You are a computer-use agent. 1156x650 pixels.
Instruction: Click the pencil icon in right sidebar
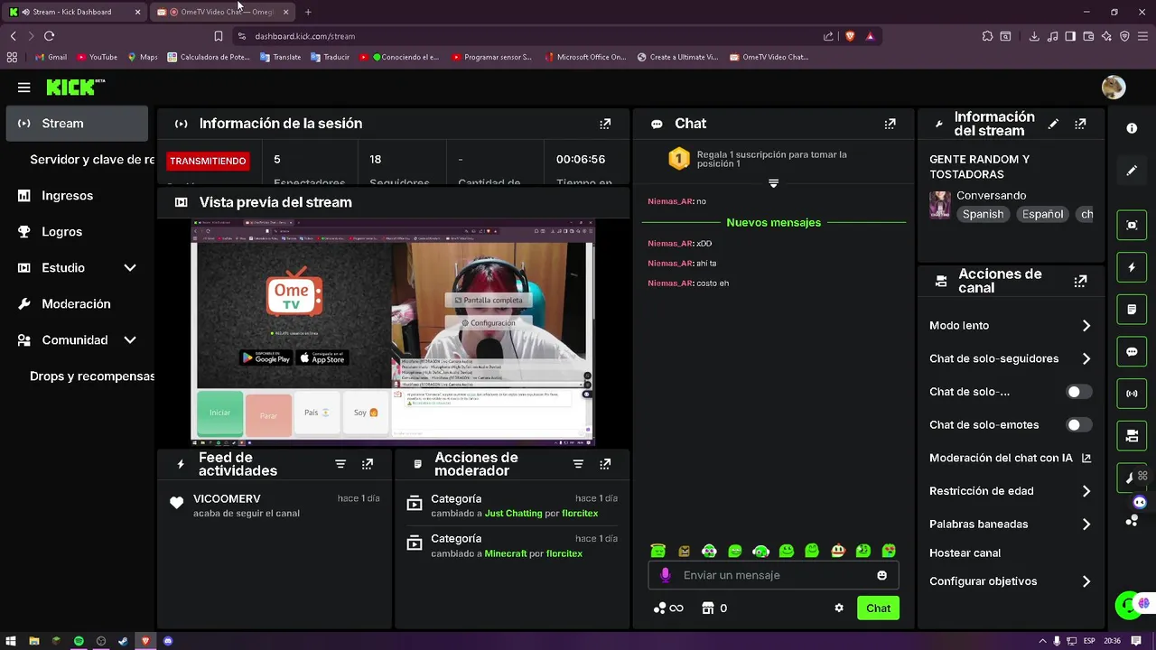click(x=1132, y=170)
